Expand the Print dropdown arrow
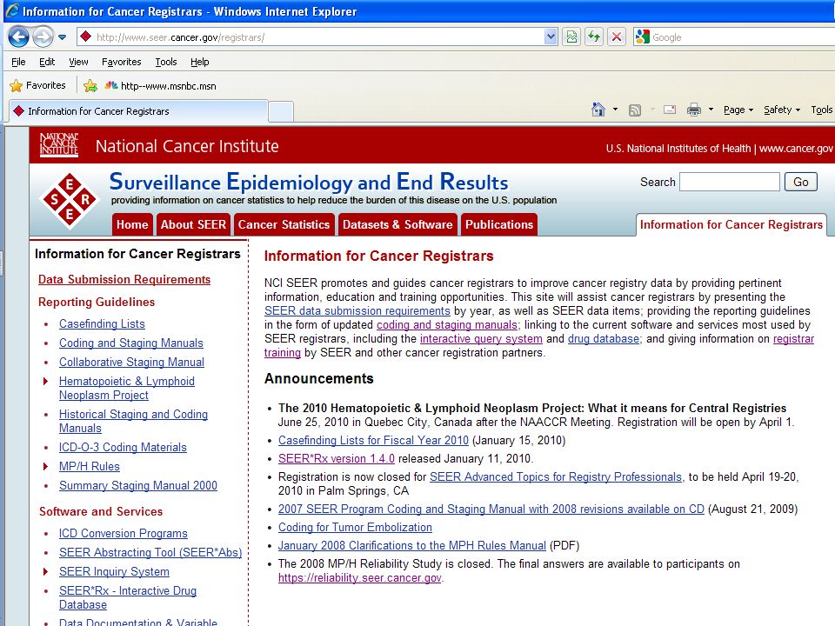 [711, 110]
